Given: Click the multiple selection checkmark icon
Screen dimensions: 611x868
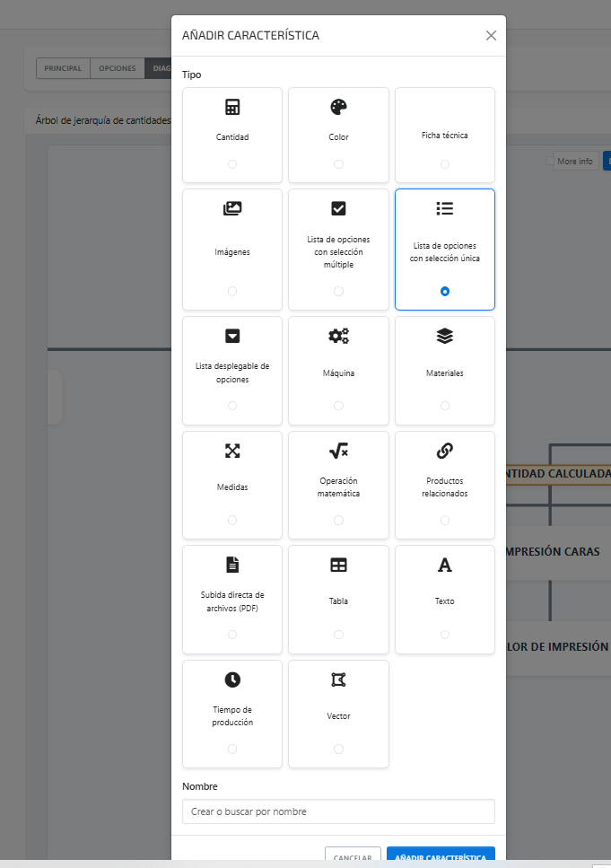Looking at the screenshot, I should [339, 208].
